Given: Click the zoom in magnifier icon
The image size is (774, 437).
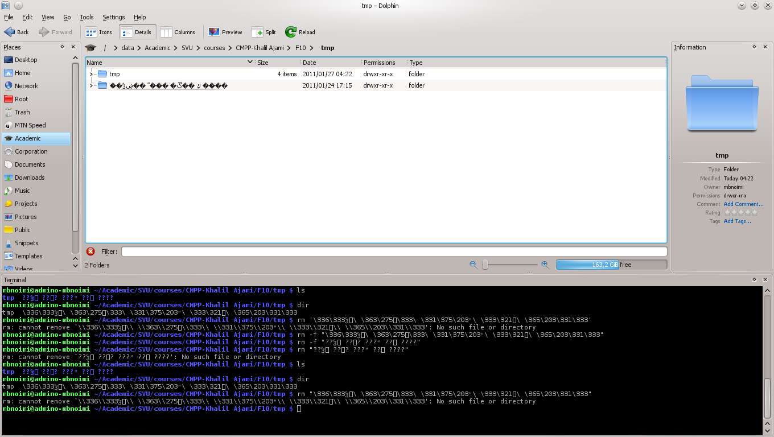Looking at the screenshot, I should click(x=545, y=265).
